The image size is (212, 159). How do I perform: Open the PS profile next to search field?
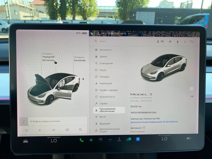click(x=160, y=42)
